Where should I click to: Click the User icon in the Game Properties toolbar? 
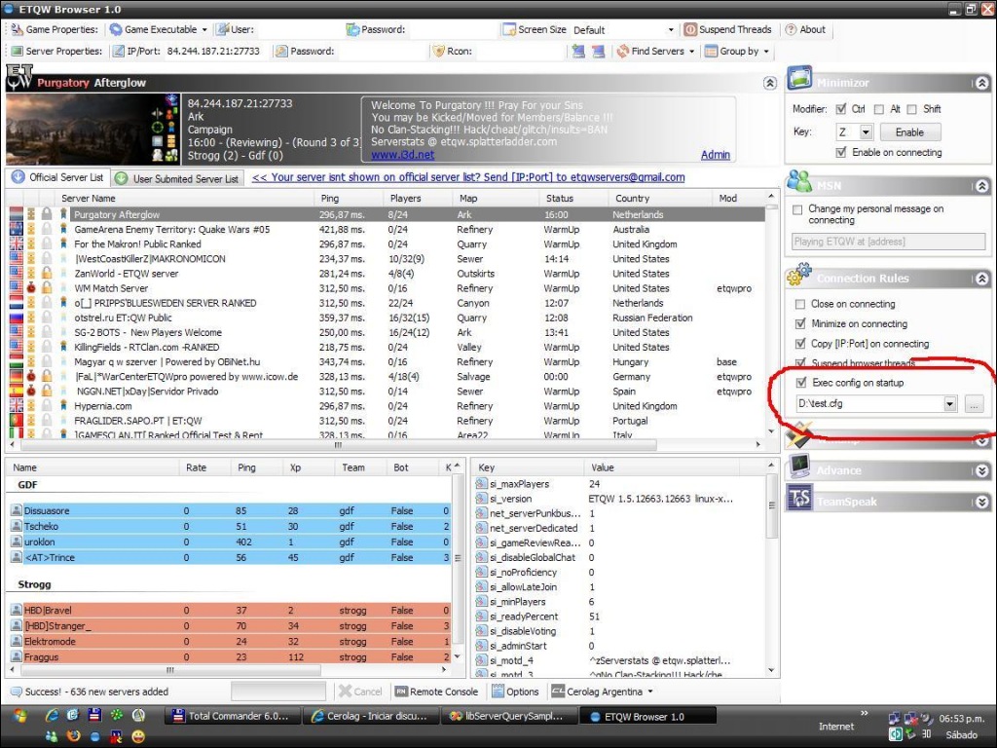pyautogui.click(x=222, y=29)
